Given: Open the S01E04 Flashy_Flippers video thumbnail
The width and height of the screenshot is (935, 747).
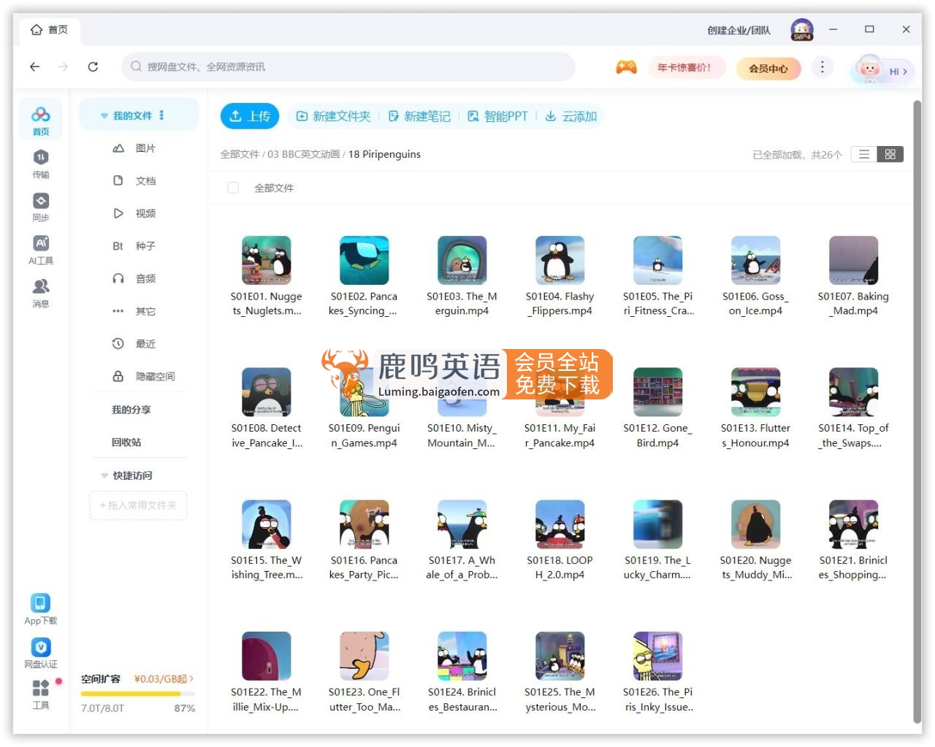Looking at the screenshot, I should tap(560, 260).
